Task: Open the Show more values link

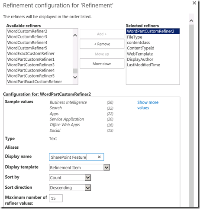Action: tap(148, 105)
